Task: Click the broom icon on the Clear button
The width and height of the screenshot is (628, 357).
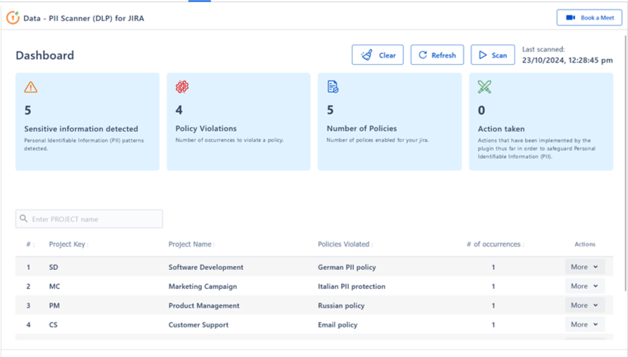Action: click(367, 55)
